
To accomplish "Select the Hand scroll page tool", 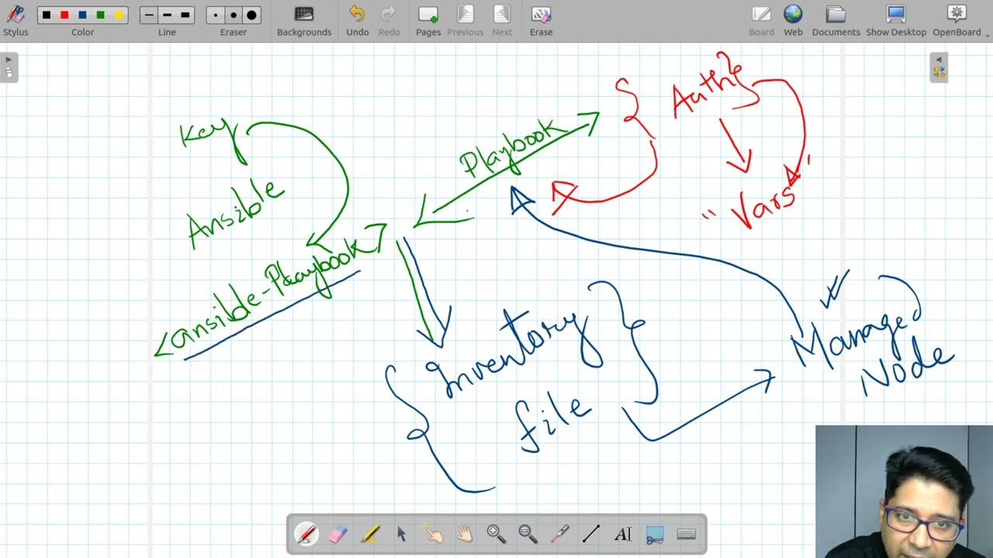I will (465, 534).
